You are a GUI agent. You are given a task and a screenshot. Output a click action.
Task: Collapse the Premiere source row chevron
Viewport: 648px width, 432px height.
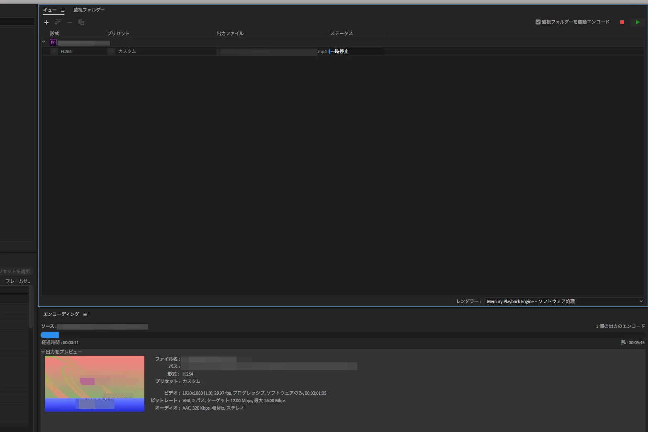[x=44, y=42]
